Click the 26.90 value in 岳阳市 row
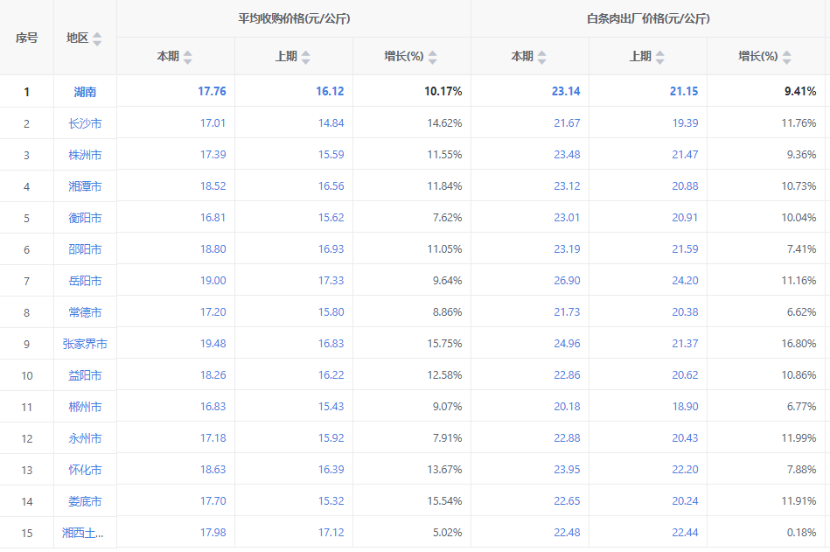 tap(566, 281)
